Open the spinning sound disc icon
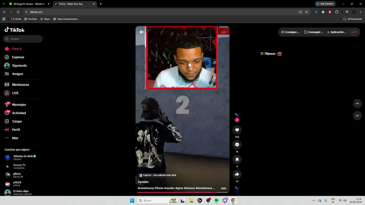The width and height of the screenshot is (365, 205). [x=237, y=188]
